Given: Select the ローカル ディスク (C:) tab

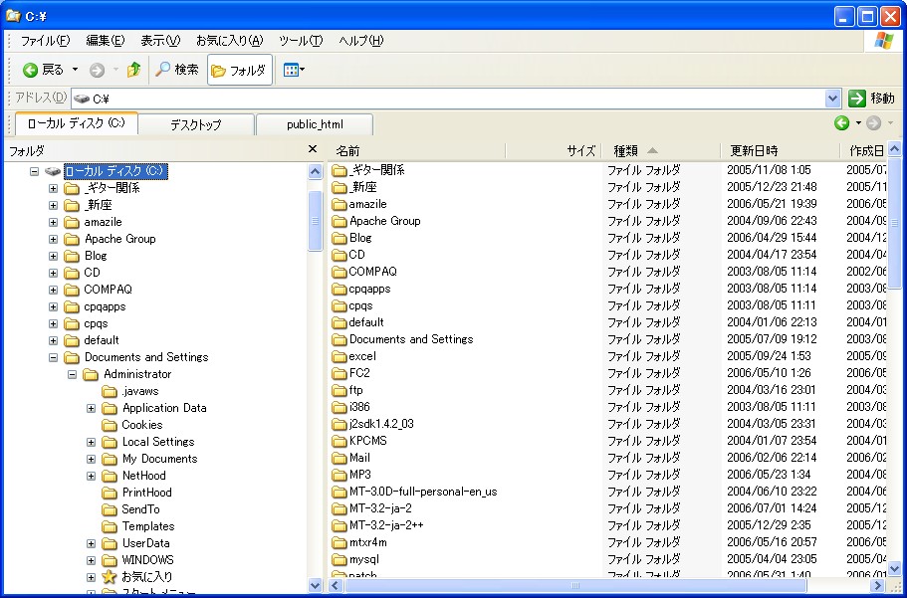Looking at the screenshot, I should click(x=76, y=123).
